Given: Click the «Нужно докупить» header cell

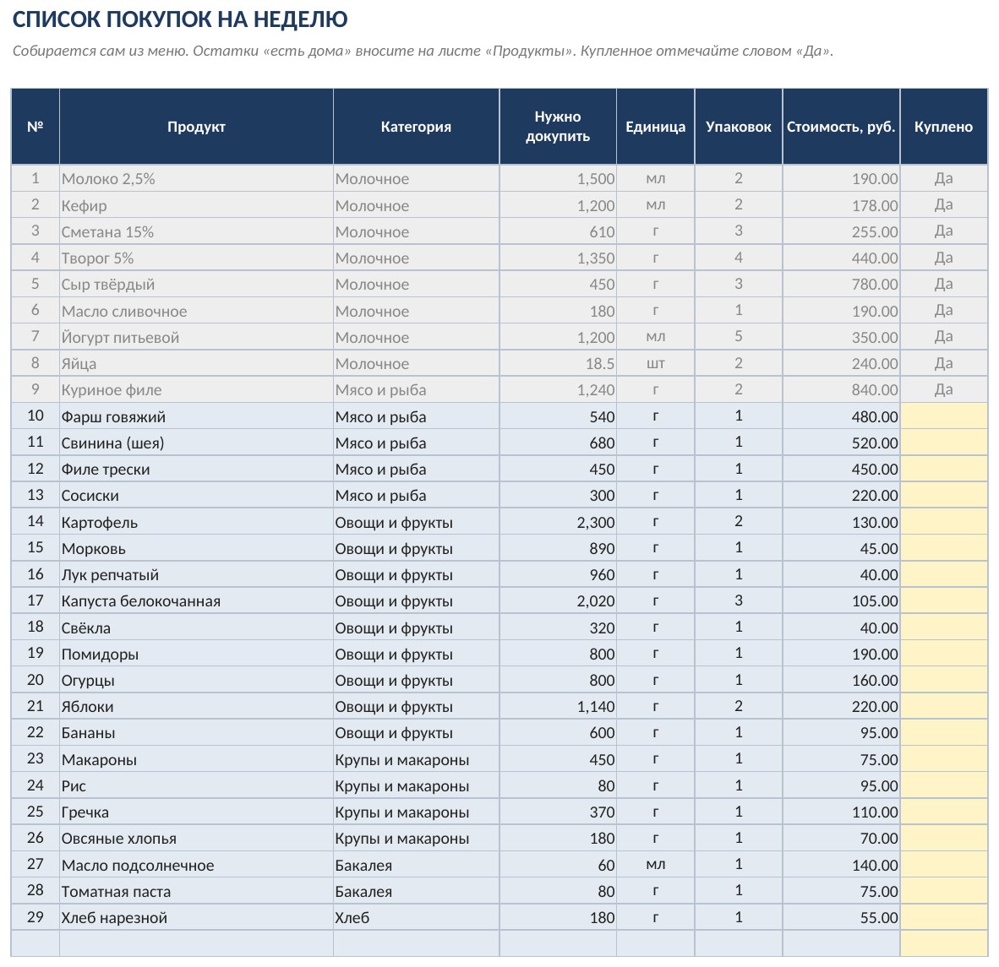Looking at the screenshot, I should [558, 127].
